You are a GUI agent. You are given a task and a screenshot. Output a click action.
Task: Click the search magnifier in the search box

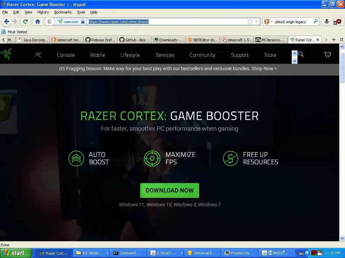315,21
